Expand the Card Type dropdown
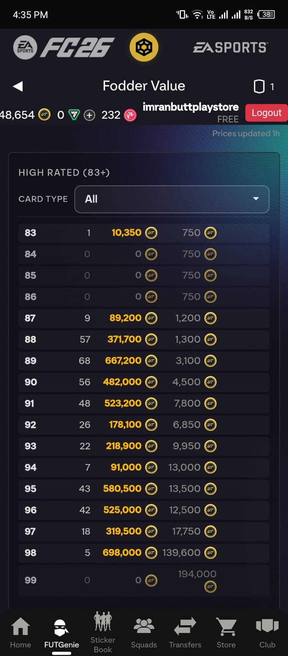This screenshot has width=288, height=656. pyautogui.click(x=172, y=199)
